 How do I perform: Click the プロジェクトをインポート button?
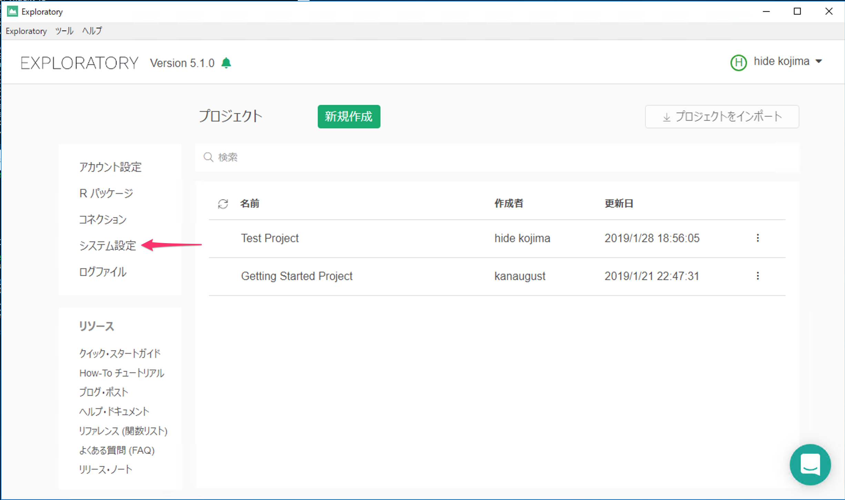tap(722, 117)
